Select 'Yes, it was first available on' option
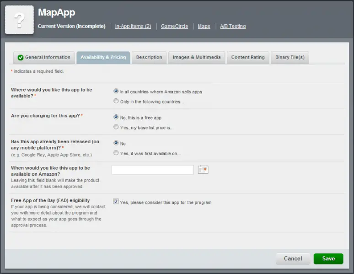 (x=116, y=153)
